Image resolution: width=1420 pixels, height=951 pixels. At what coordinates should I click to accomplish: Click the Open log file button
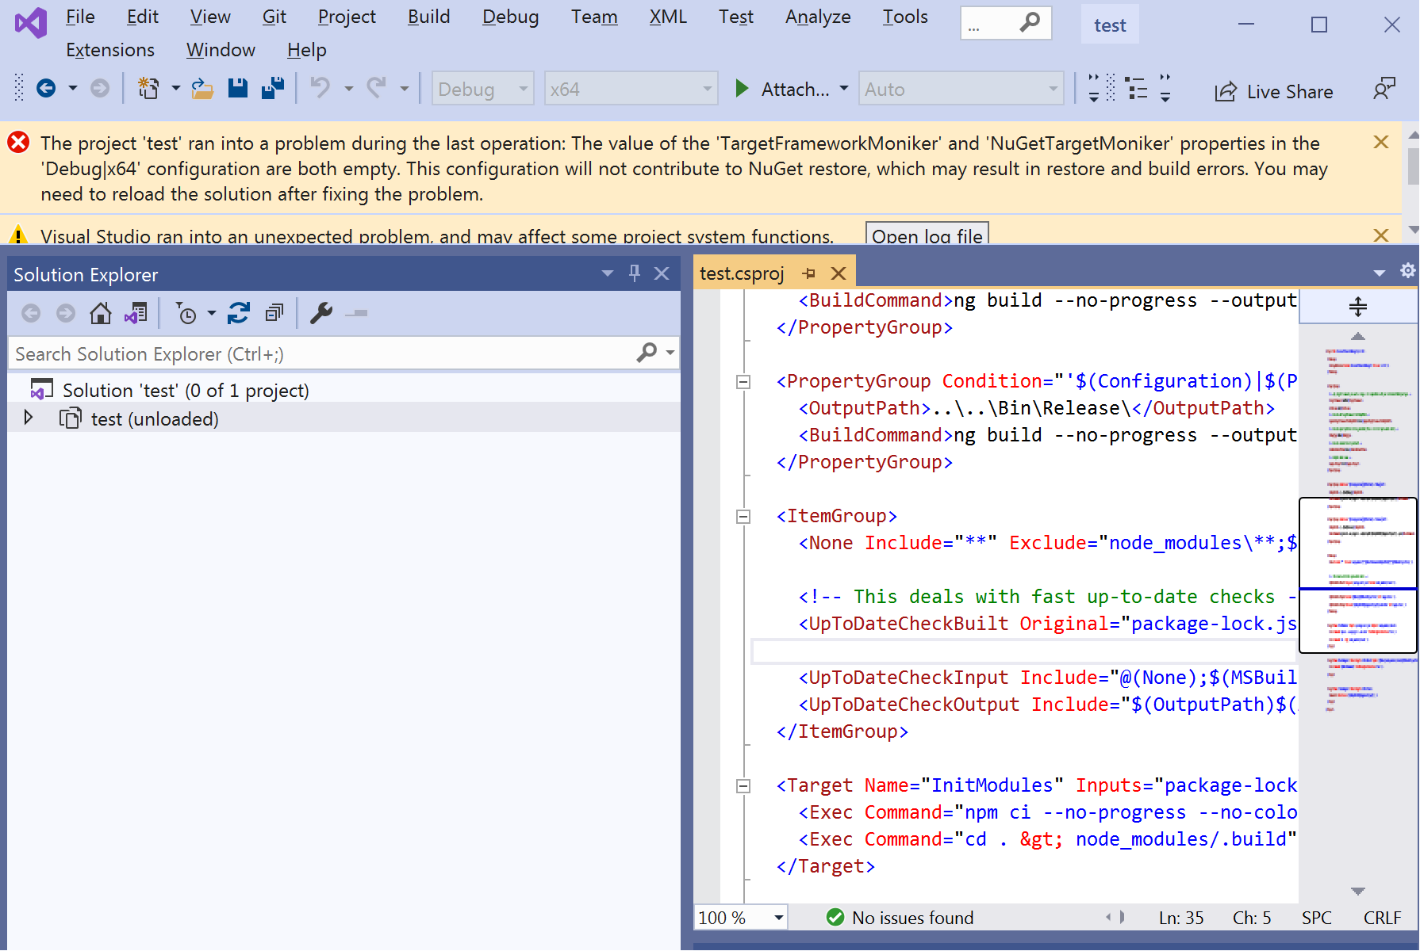coord(927,235)
